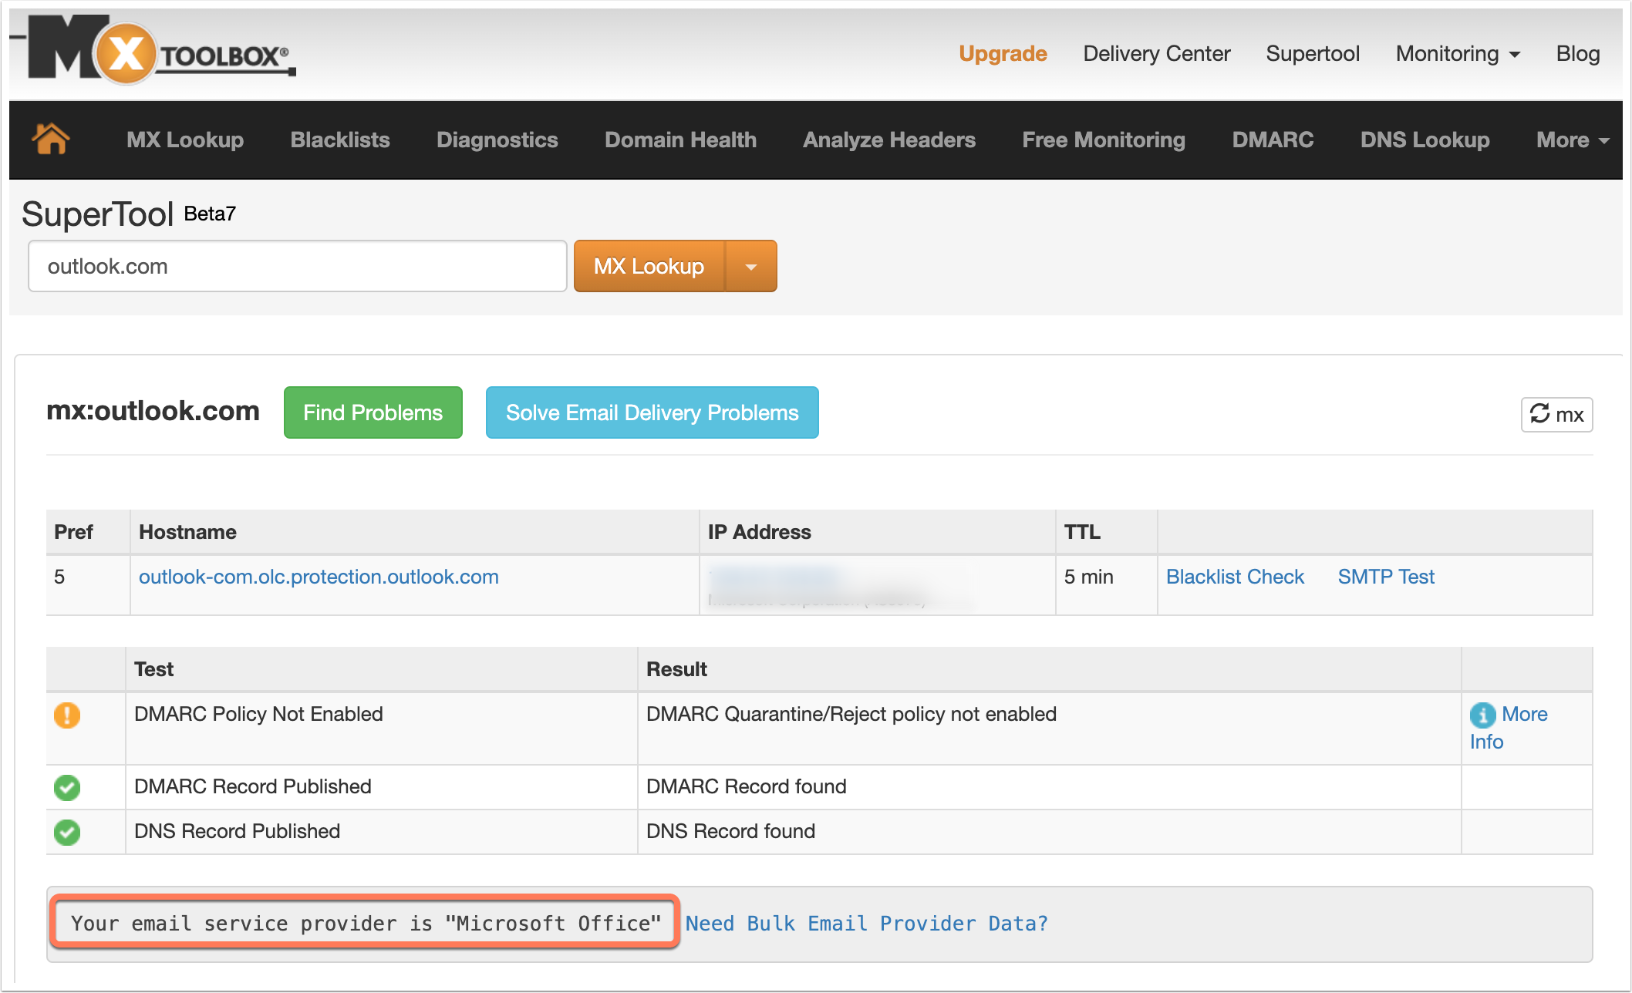1632x993 pixels.
Task: Click green check next to DNS Record Published
Action: pyautogui.click(x=67, y=832)
